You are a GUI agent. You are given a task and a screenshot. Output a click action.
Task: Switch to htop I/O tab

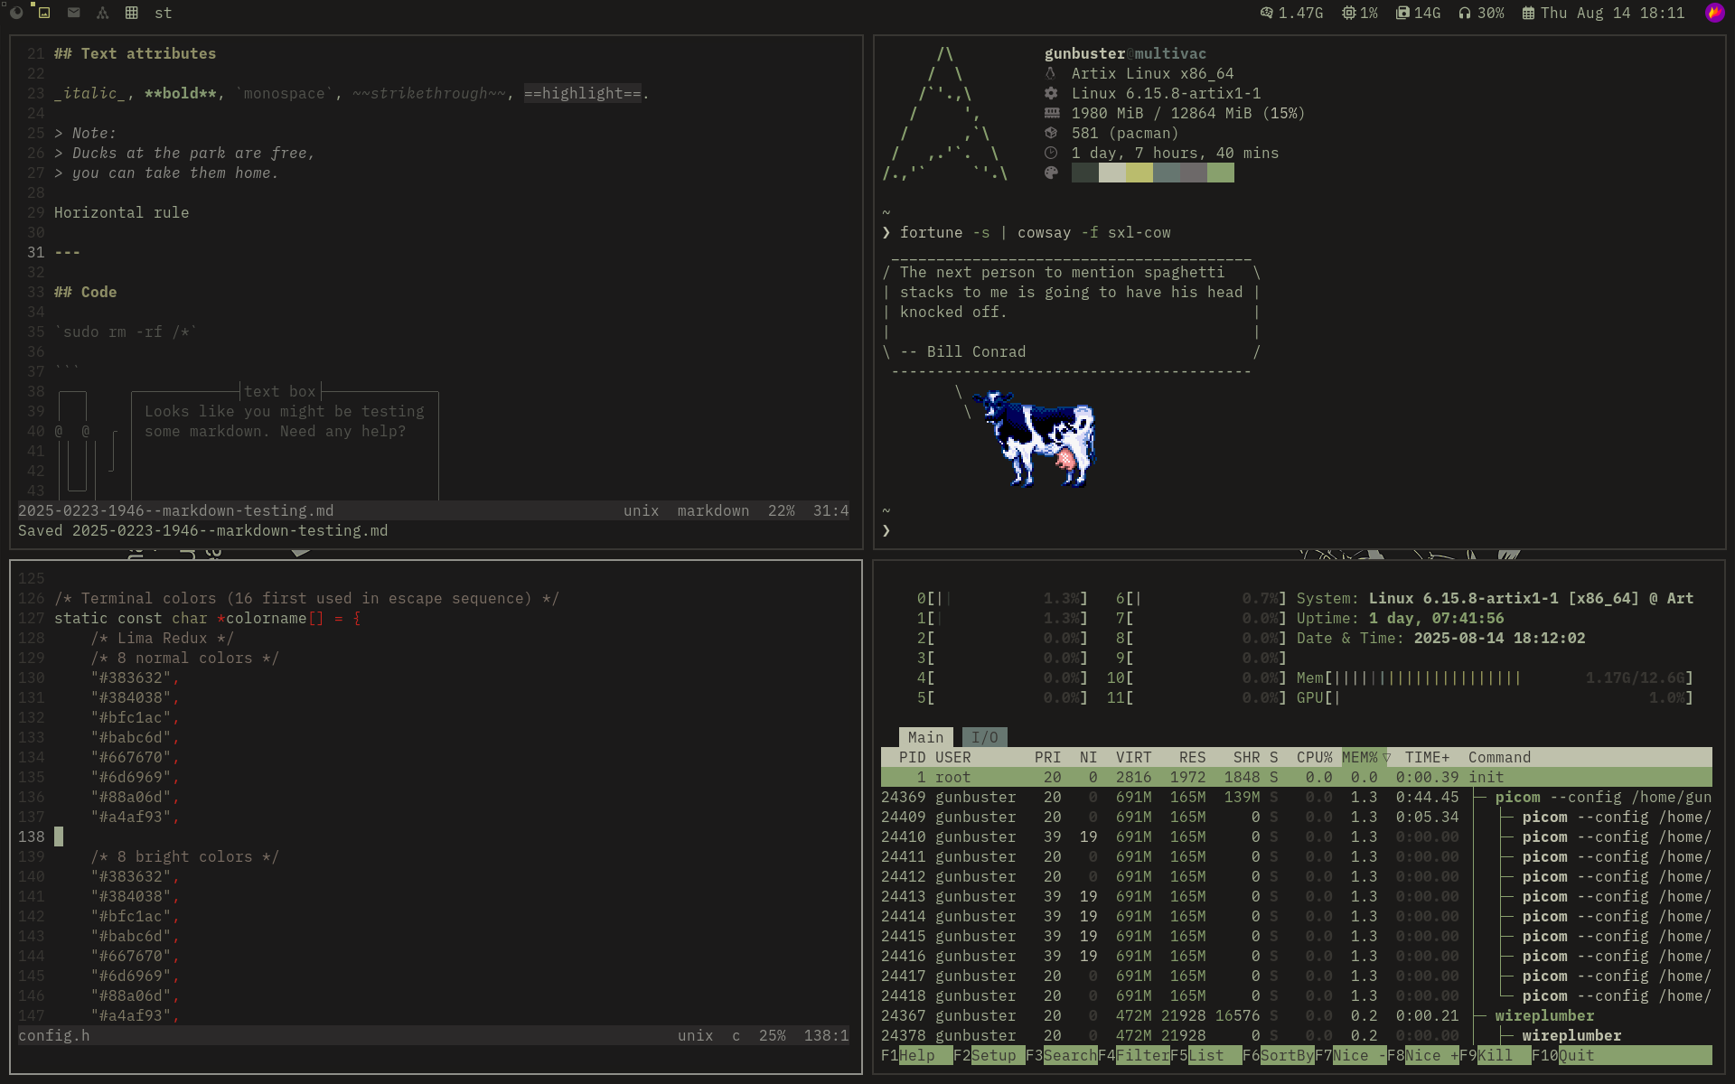pos(984,737)
